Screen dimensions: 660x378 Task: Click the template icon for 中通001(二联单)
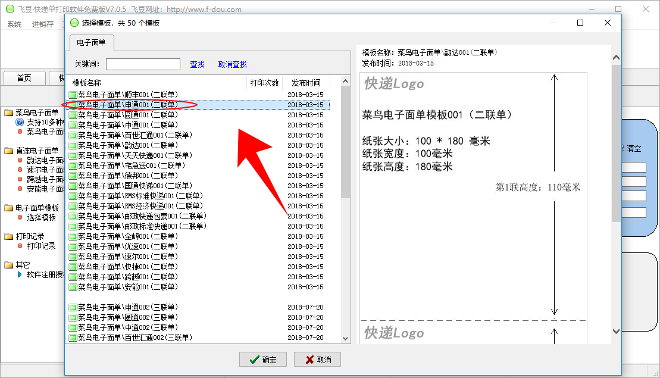(x=73, y=125)
